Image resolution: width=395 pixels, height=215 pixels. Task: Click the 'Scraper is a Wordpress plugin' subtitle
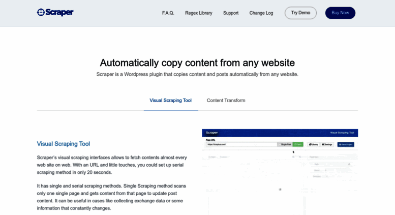click(197, 74)
